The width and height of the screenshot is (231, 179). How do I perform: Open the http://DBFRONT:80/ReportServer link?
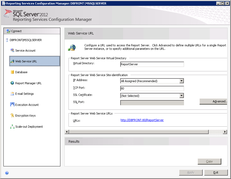(x=142, y=120)
